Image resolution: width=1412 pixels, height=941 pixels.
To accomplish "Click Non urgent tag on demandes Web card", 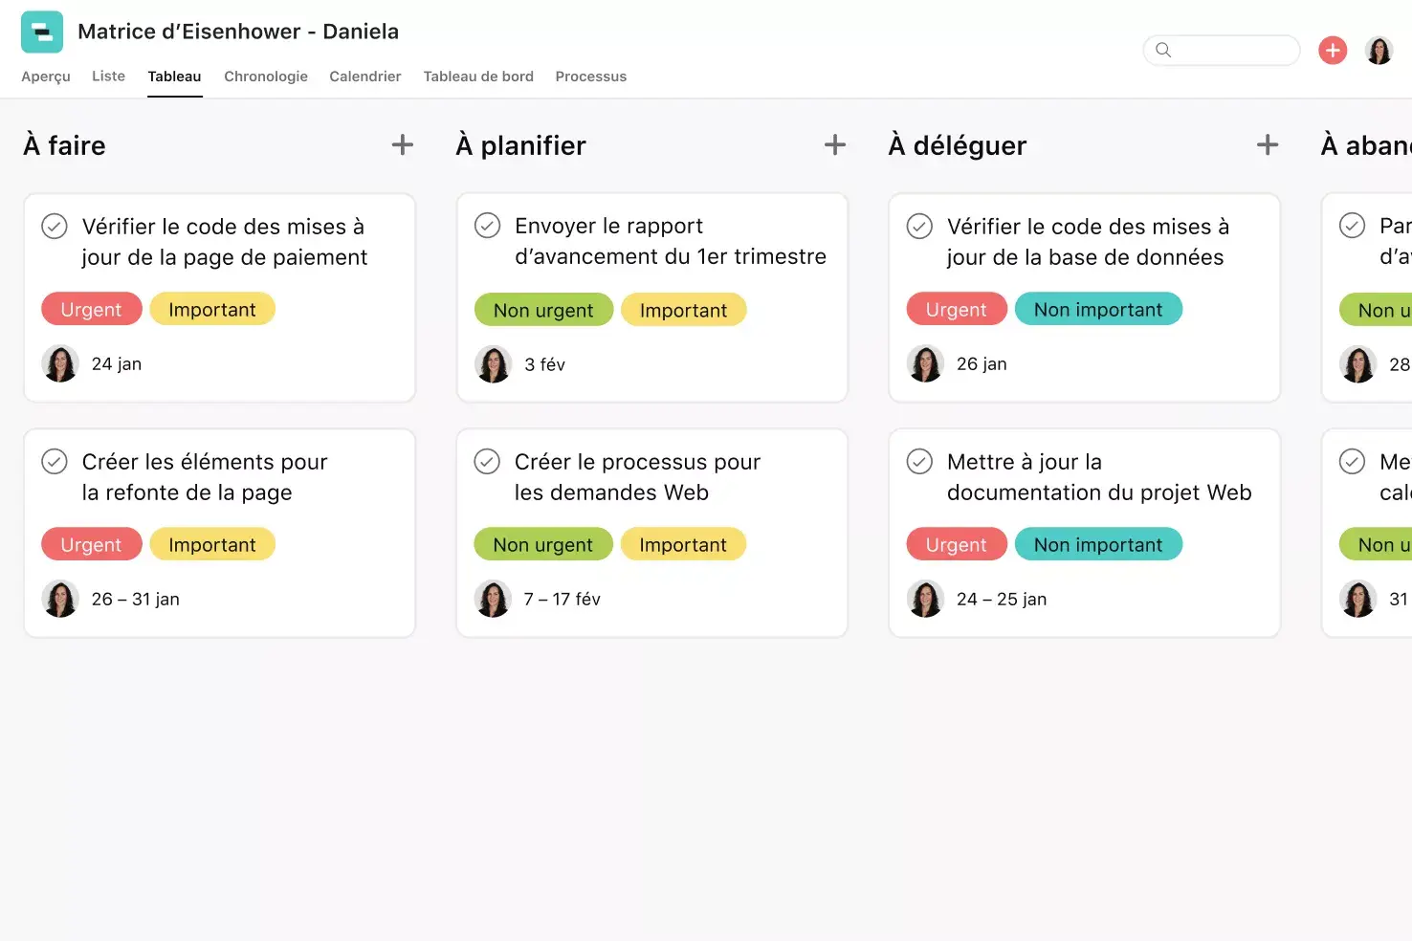I will click(543, 544).
